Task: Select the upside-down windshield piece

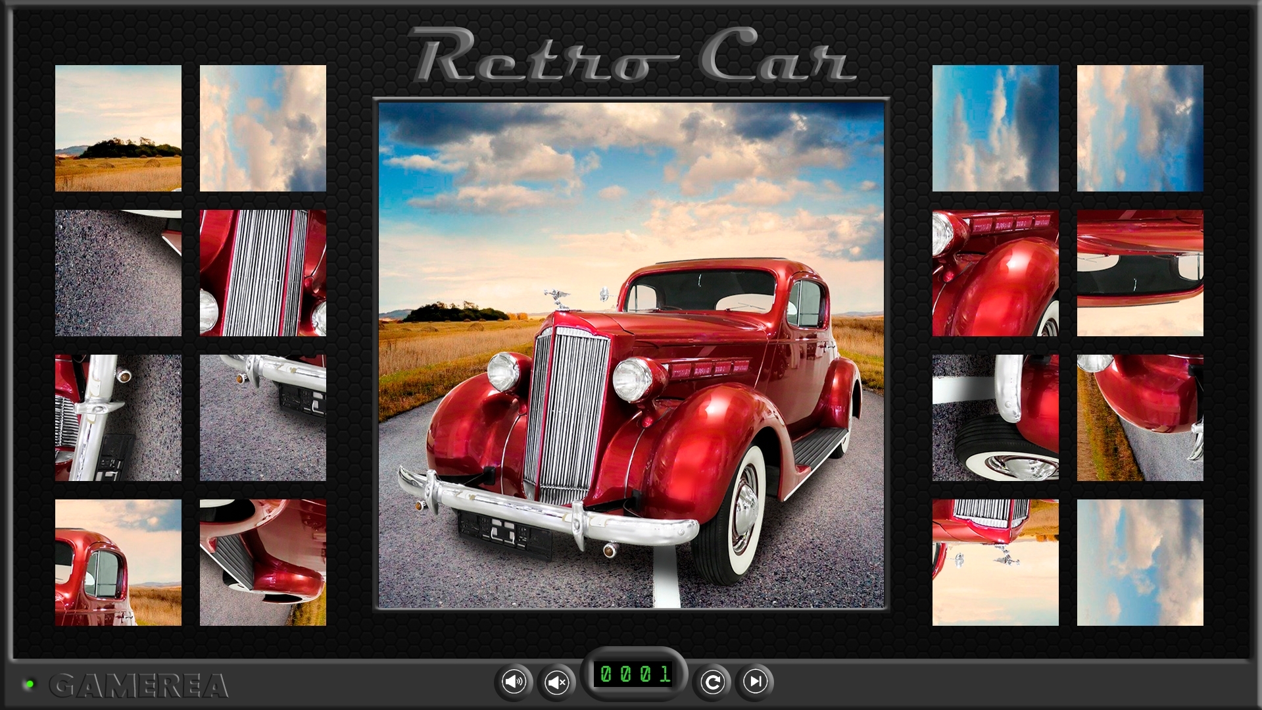Action: click(1140, 273)
